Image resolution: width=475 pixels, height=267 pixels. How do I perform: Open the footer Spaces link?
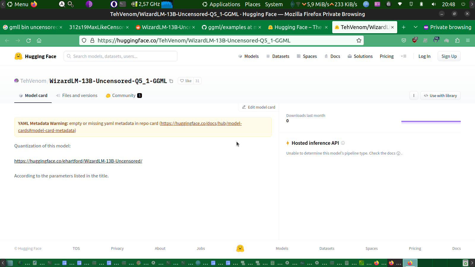tap(372, 249)
